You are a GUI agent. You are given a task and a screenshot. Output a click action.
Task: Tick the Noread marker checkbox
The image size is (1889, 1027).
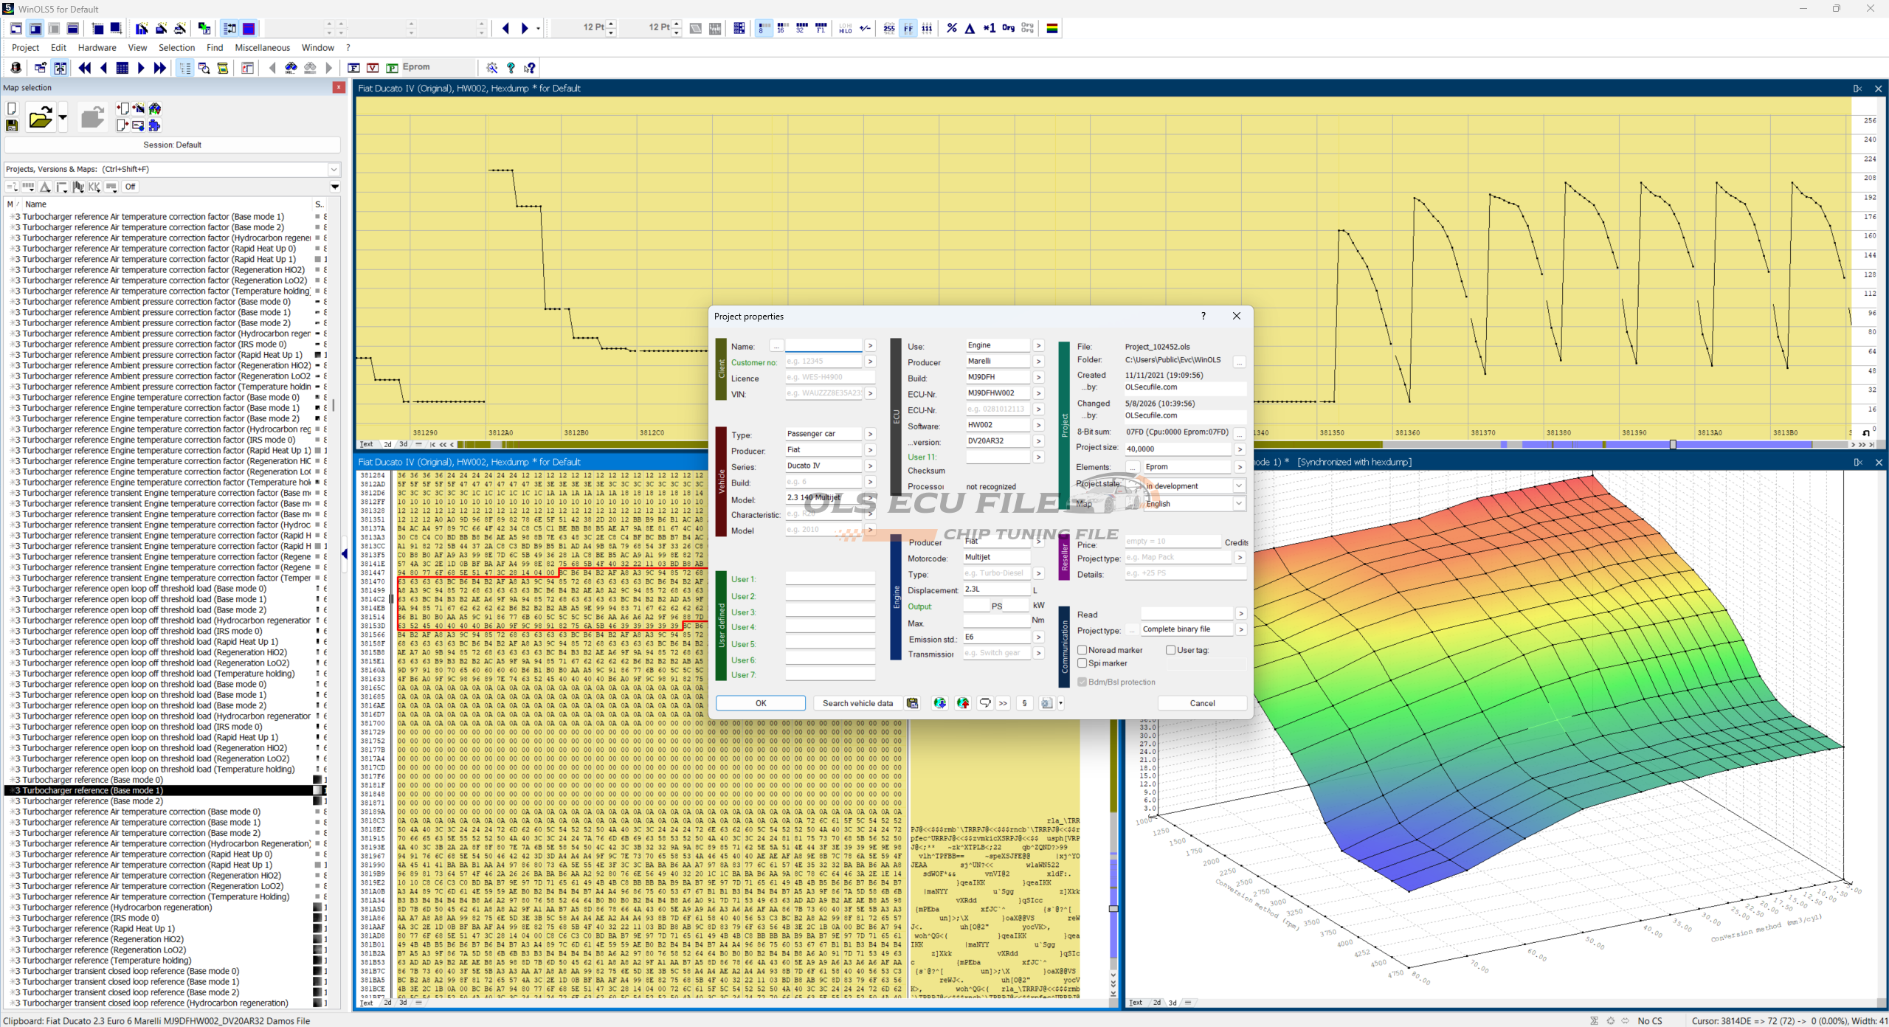click(x=1082, y=650)
